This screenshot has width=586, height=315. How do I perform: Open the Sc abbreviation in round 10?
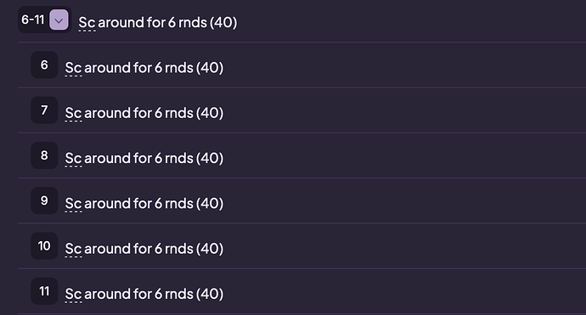click(x=73, y=249)
